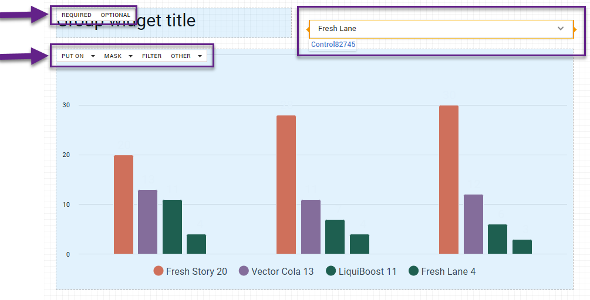Click the FILTER toolbar button
The image size is (590, 300).
point(151,56)
